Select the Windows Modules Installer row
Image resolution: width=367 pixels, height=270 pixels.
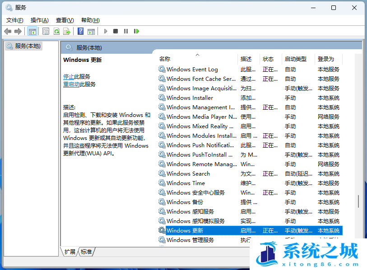[250, 136]
